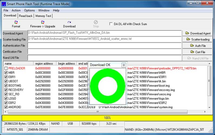This screenshot has height=135, width=215.
Task: Click the disabled Nand Util File button
Action: 197,58
